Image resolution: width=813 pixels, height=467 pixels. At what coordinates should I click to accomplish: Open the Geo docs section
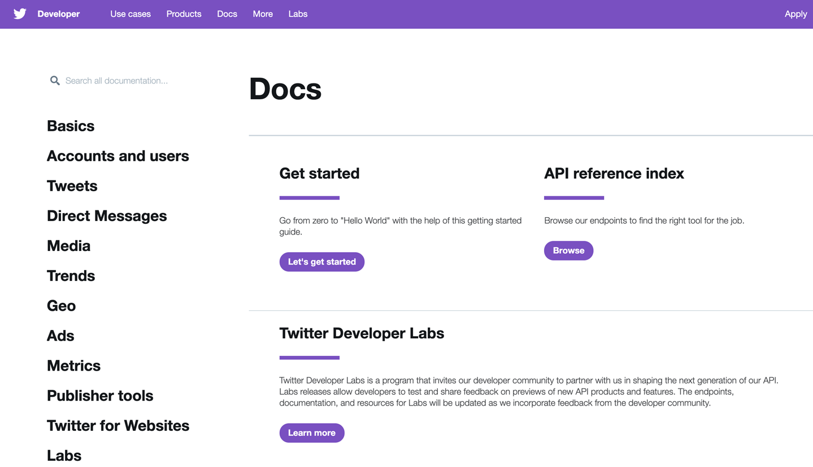pyautogui.click(x=61, y=305)
